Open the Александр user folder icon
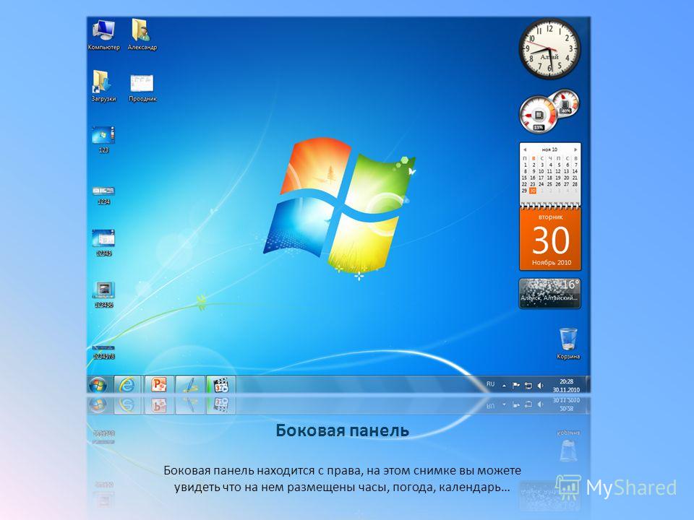The height and width of the screenshot is (520, 694). [x=142, y=35]
